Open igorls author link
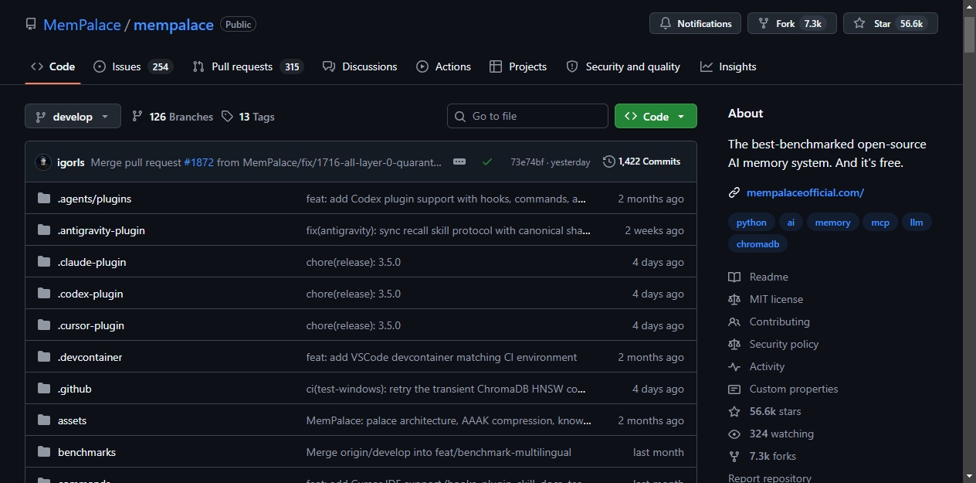Viewport: 976px width, 483px height. point(71,162)
